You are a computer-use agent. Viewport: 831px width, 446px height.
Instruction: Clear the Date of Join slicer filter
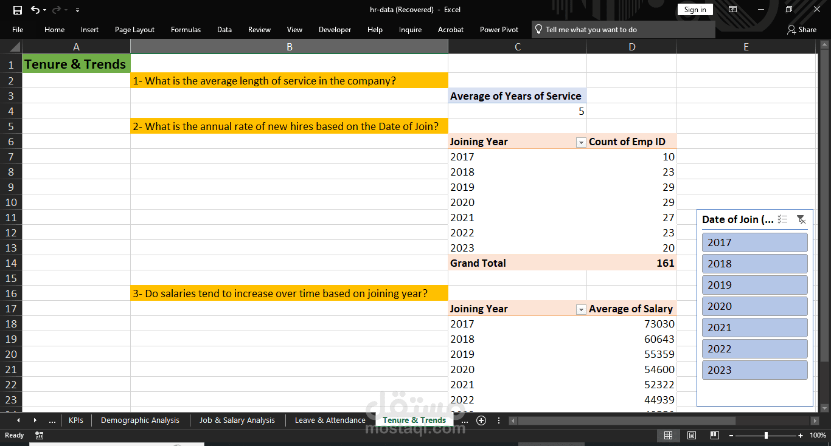point(801,219)
